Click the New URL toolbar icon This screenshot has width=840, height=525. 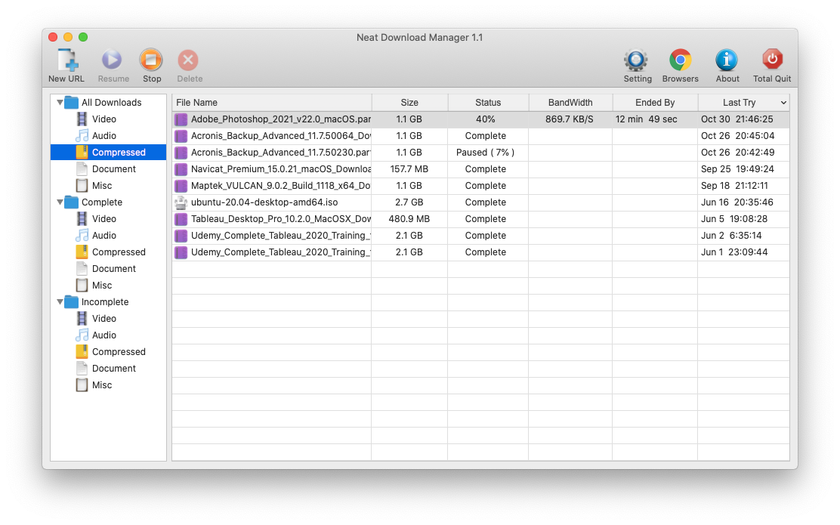pyautogui.click(x=66, y=60)
